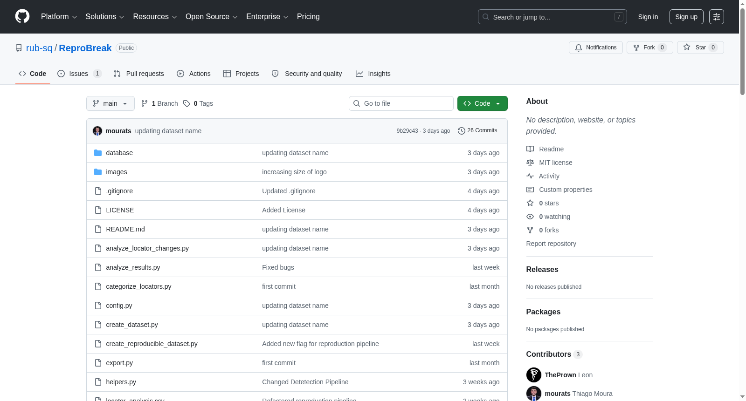The image size is (746, 401).
Task: Click the repository icon before rub-sq
Action: tap(19, 48)
